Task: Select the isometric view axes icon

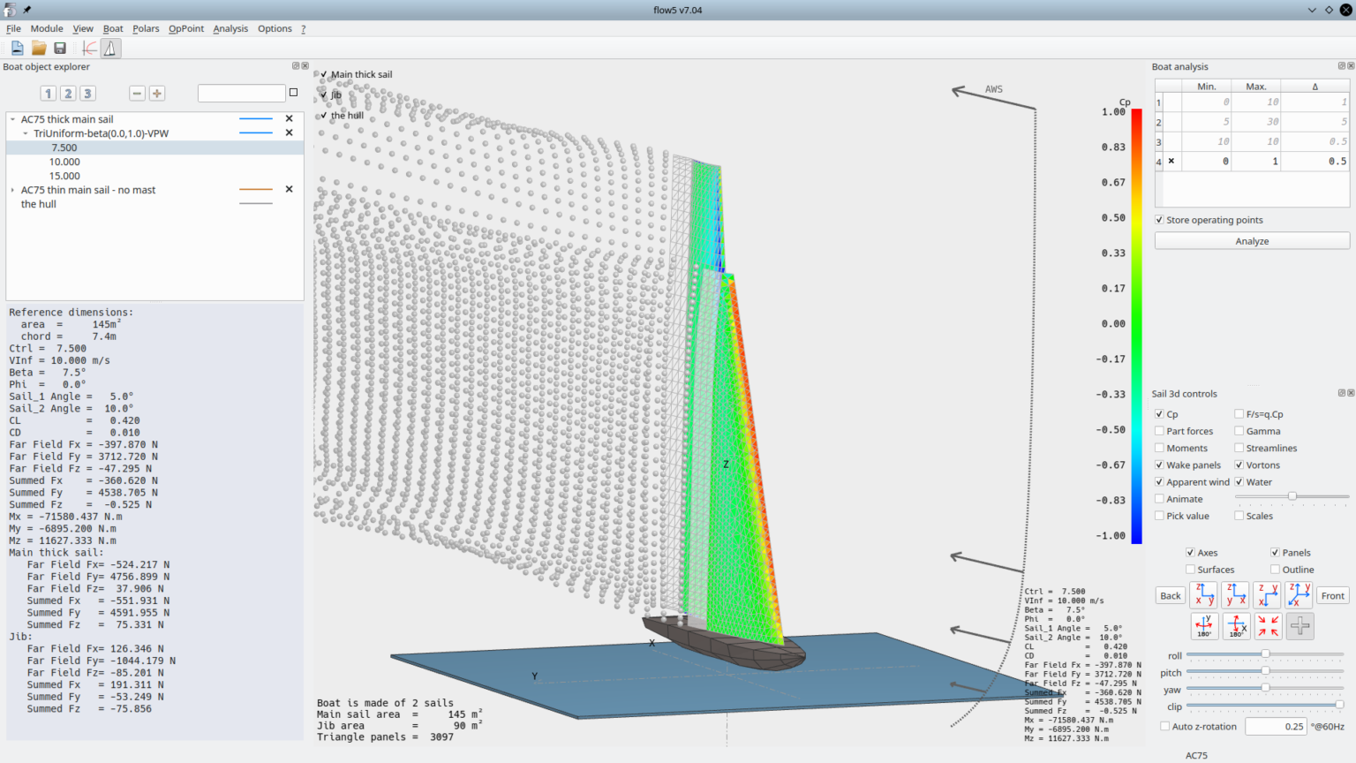Action: click(x=1299, y=595)
